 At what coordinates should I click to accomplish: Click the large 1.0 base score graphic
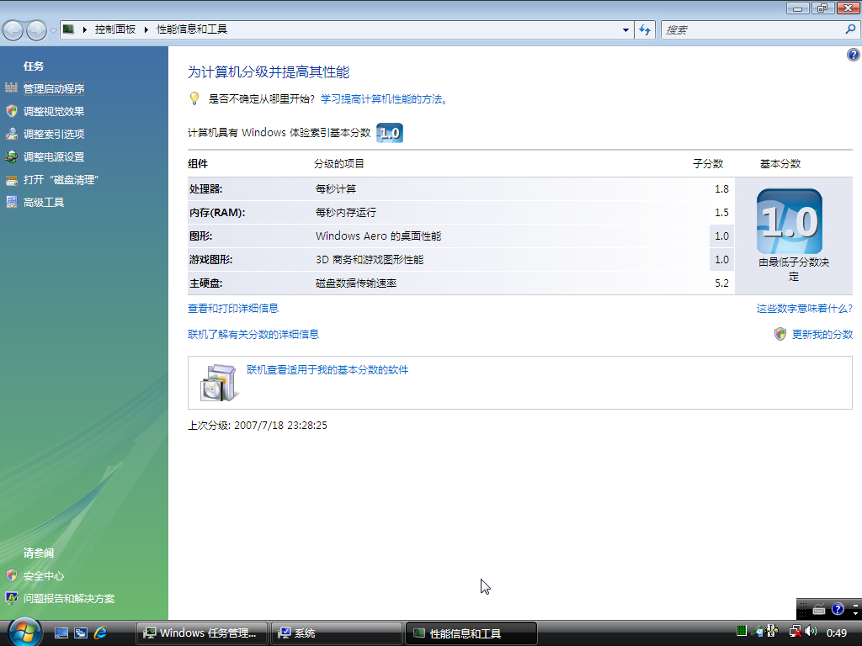pyautogui.click(x=790, y=221)
